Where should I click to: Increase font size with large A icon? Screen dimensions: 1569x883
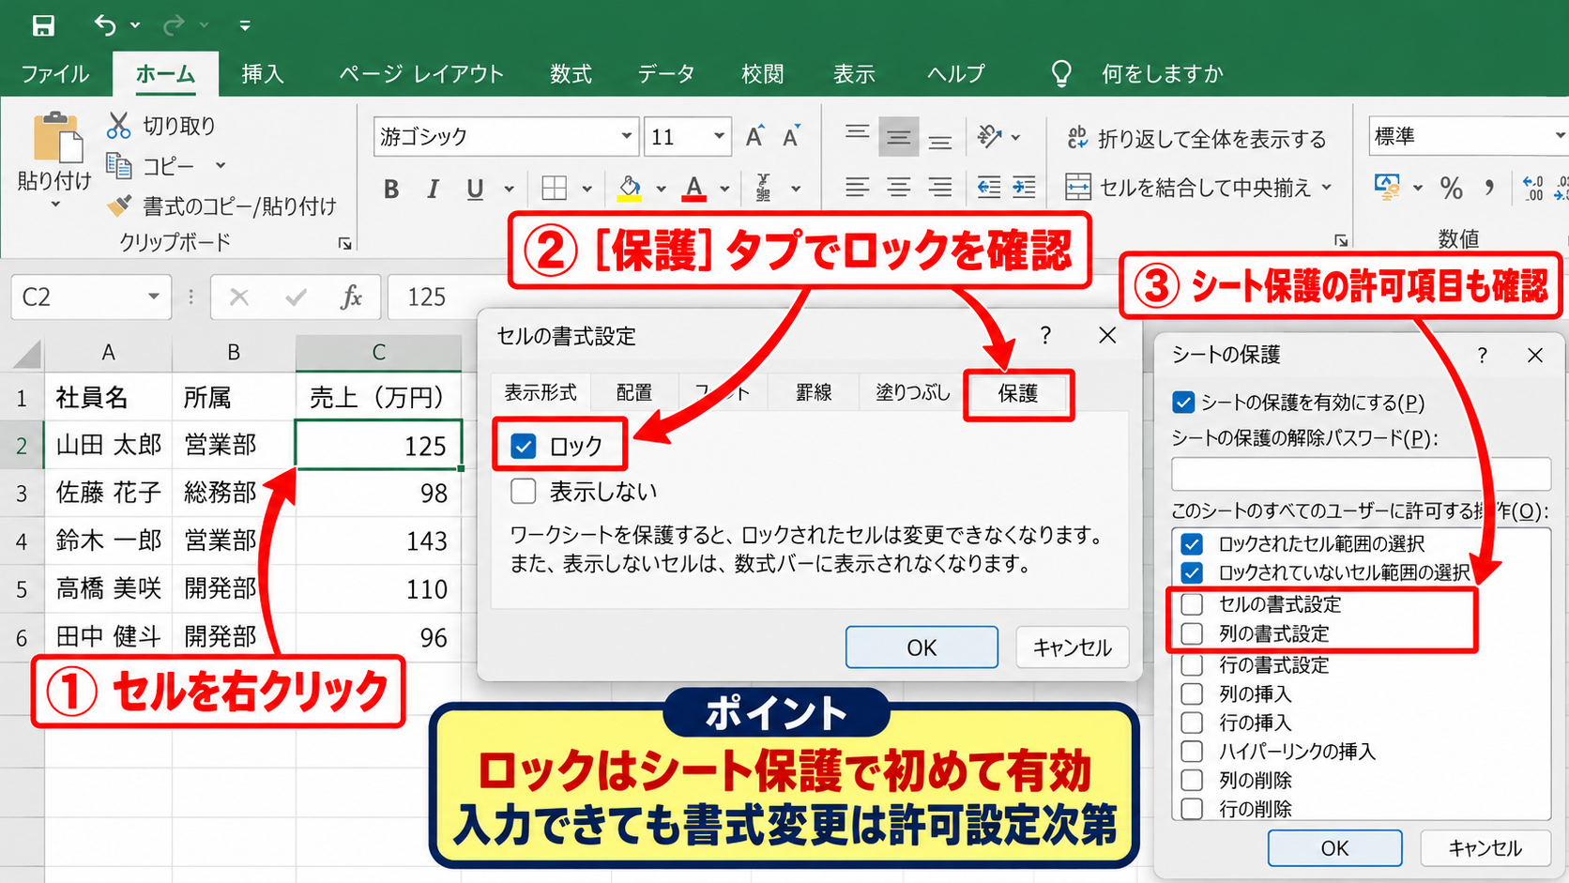coord(754,137)
